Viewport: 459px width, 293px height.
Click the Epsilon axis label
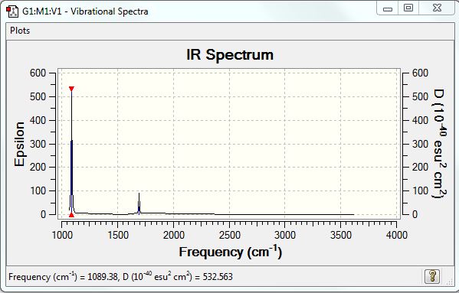click(20, 144)
